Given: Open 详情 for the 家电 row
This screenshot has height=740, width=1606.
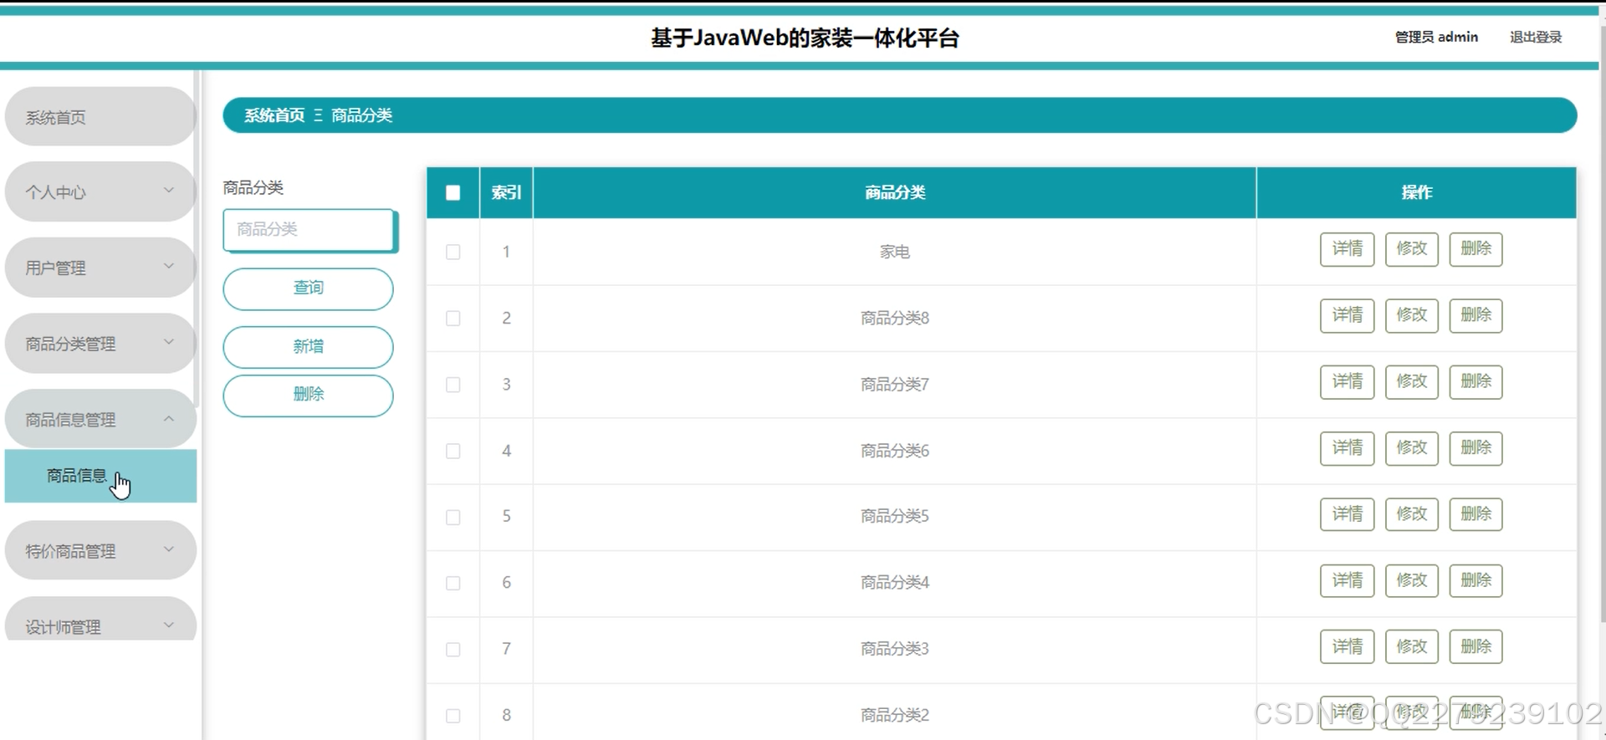Looking at the screenshot, I should tap(1347, 249).
